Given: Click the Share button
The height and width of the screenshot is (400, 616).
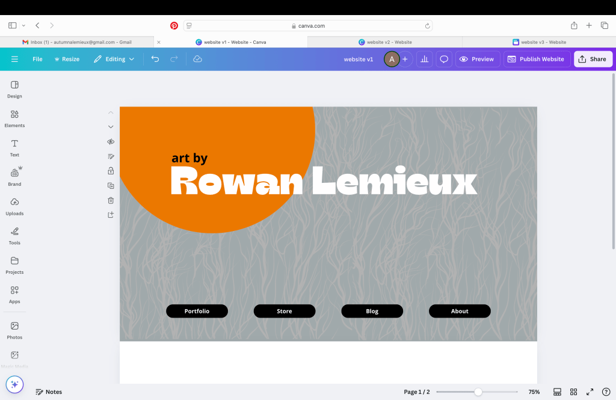Looking at the screenshot, I should click(593, 59).
